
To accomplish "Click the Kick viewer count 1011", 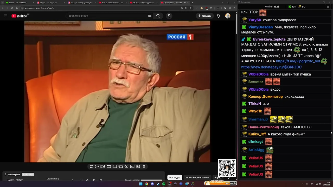I will tap(292, 7).
